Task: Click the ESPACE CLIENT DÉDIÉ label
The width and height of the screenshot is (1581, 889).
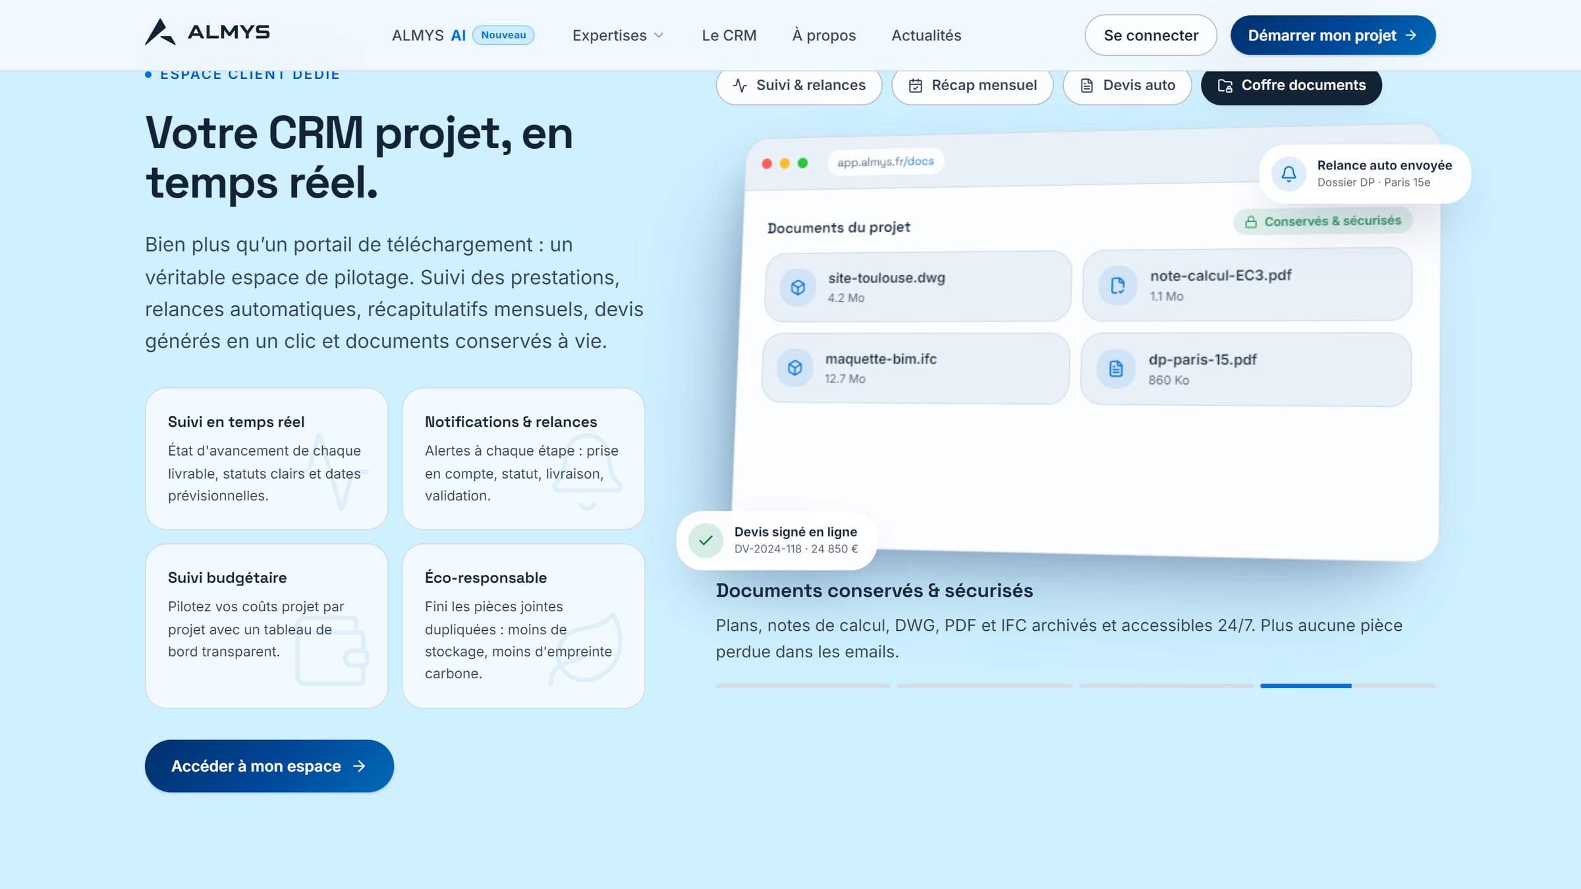Action: pos(250,74)
